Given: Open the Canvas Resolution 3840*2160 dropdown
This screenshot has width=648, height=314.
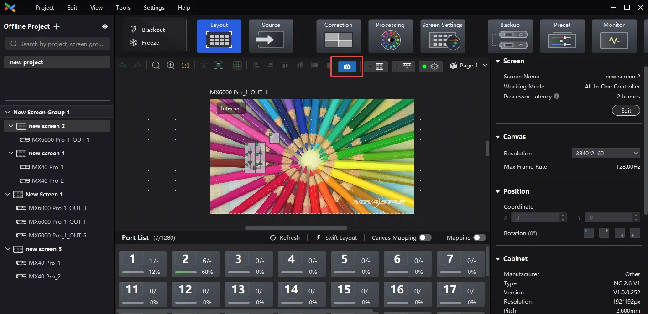Looking at the screenshot, I should coord(606,153).
